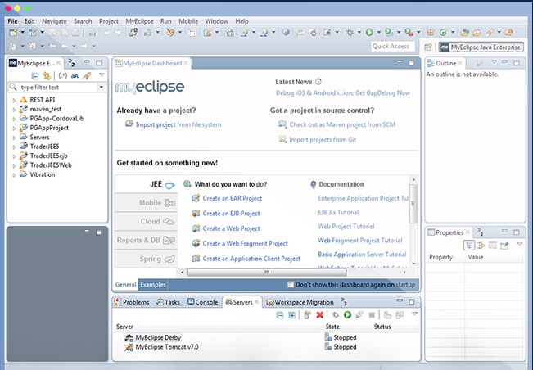Click the red X delete server icon
Screen dimensions: 533x370
coord(320,314)
